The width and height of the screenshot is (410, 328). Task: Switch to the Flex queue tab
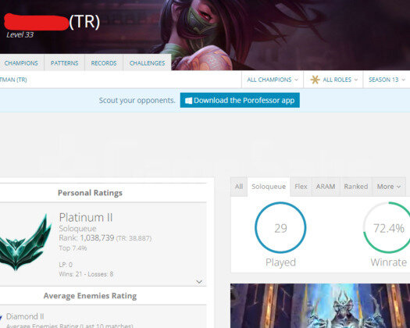(x=301, y=187)
